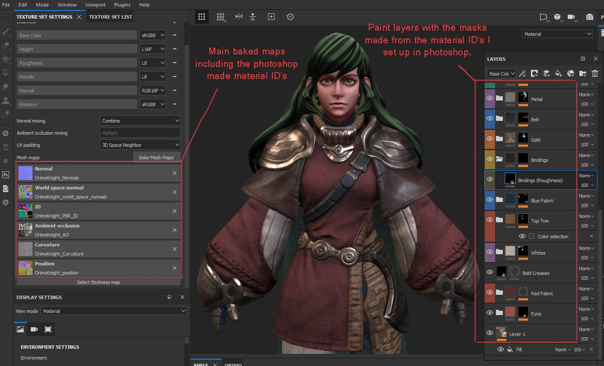Click the Photoshop export icon in left sidebar
The height and width of the screenshot is (366, 604).
pyautogui.click(x=6, y=175)
